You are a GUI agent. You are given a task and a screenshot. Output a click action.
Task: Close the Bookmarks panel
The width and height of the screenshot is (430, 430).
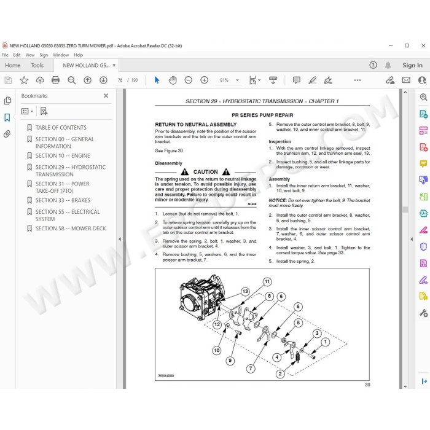point(106,96)
